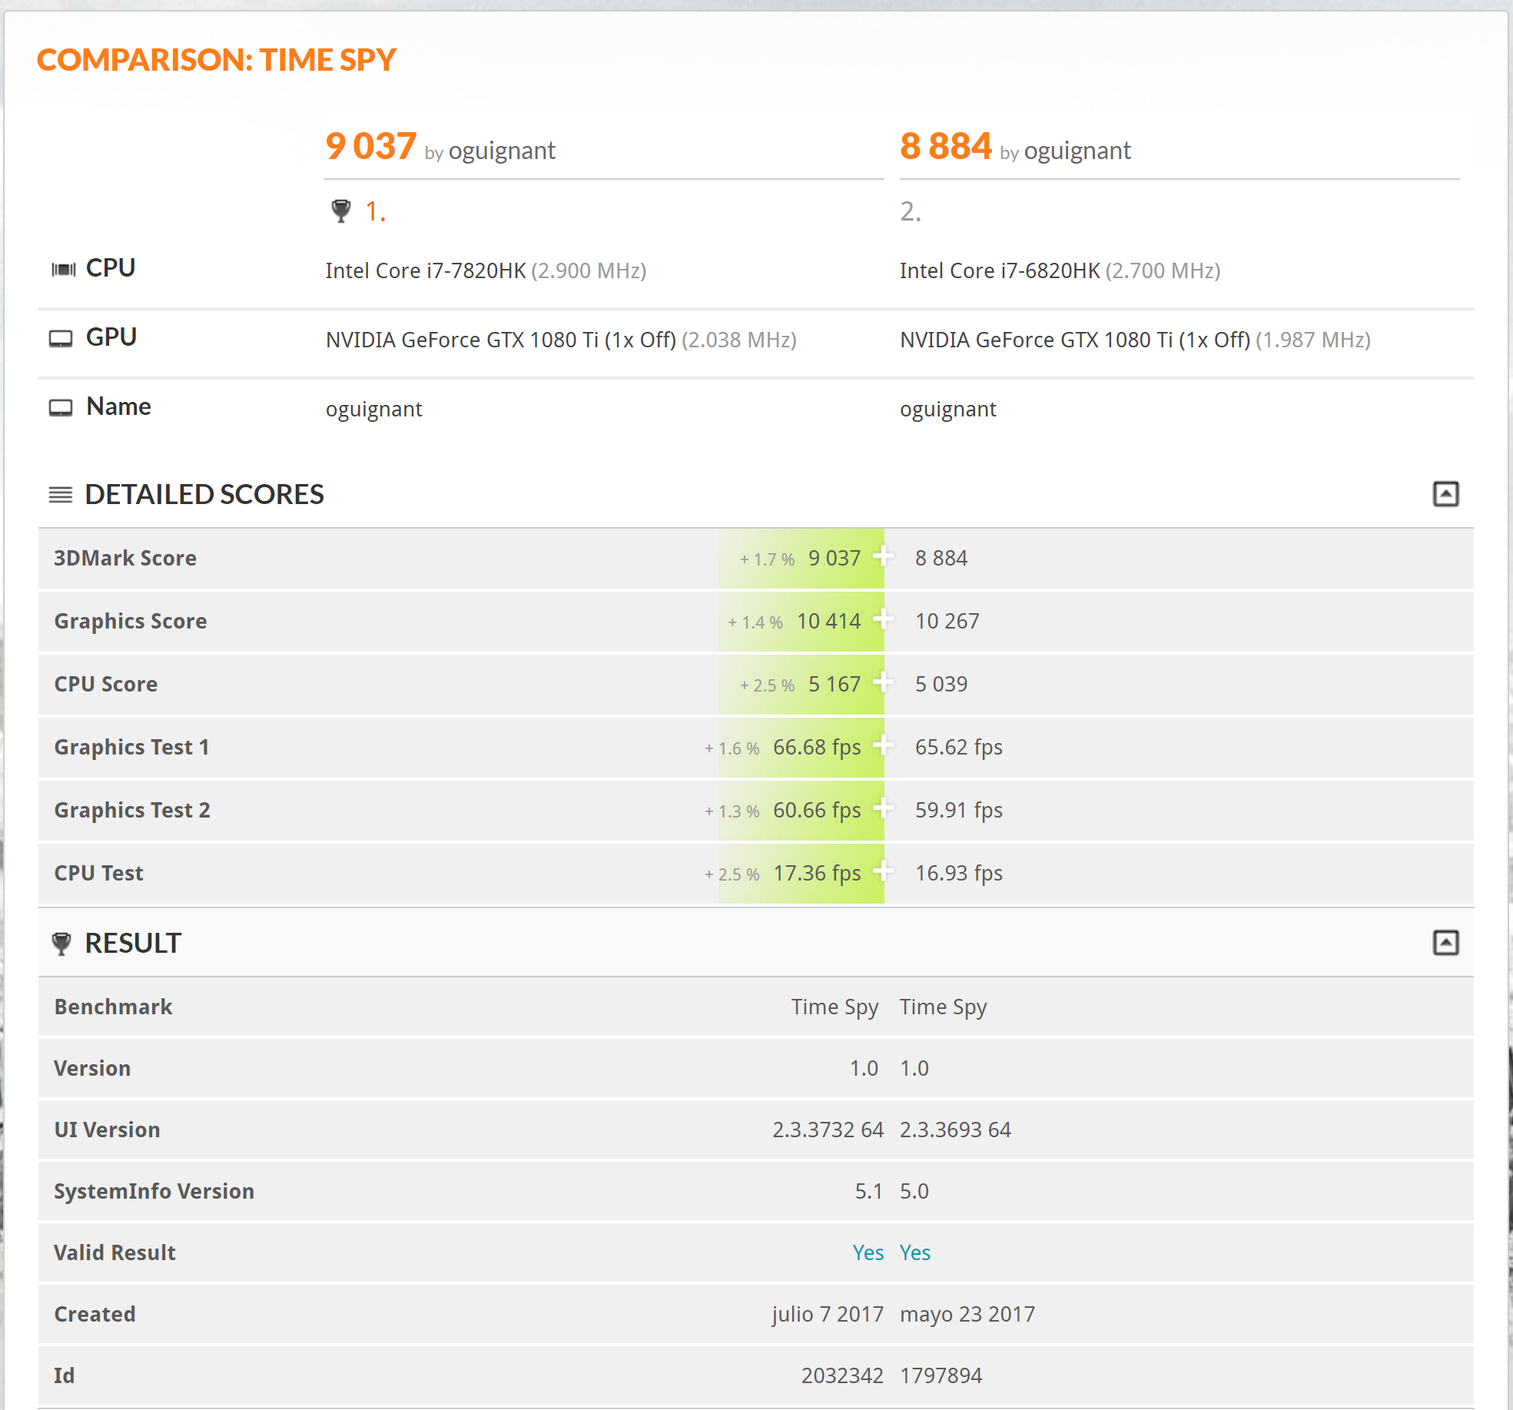
Task: Click Graphics Test 1 value 66.68 fps
Action: click(817, 747)
